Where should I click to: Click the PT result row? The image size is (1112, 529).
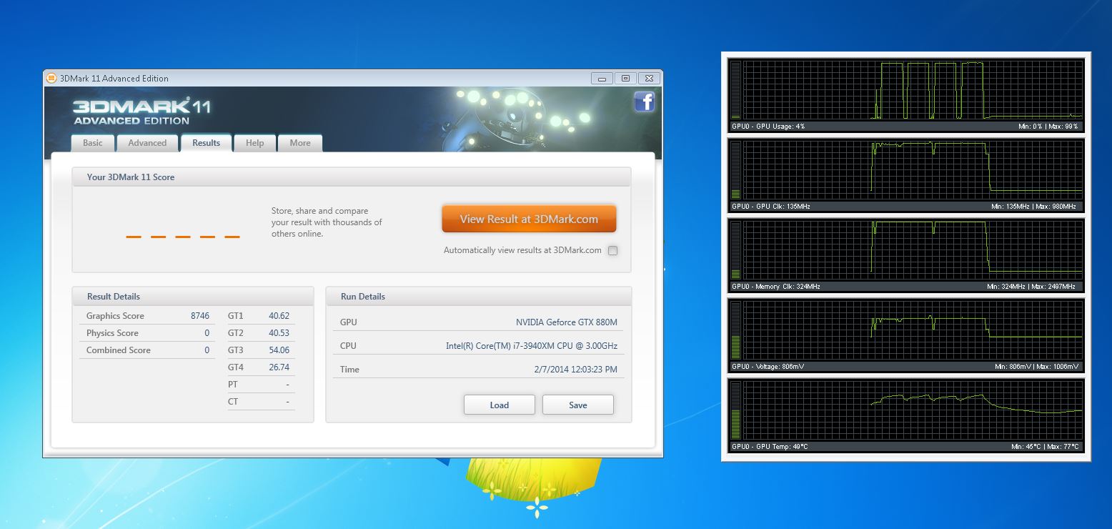pos(260,385)
